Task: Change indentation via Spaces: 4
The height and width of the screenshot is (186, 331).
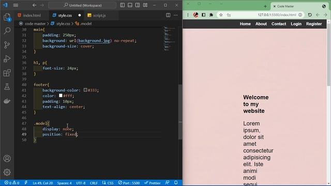Action: coord(64,183)
